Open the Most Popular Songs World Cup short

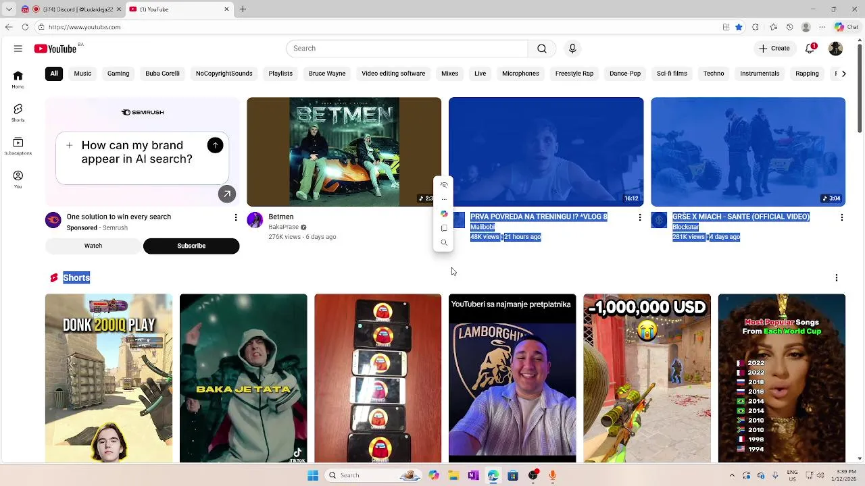point(781,378)
